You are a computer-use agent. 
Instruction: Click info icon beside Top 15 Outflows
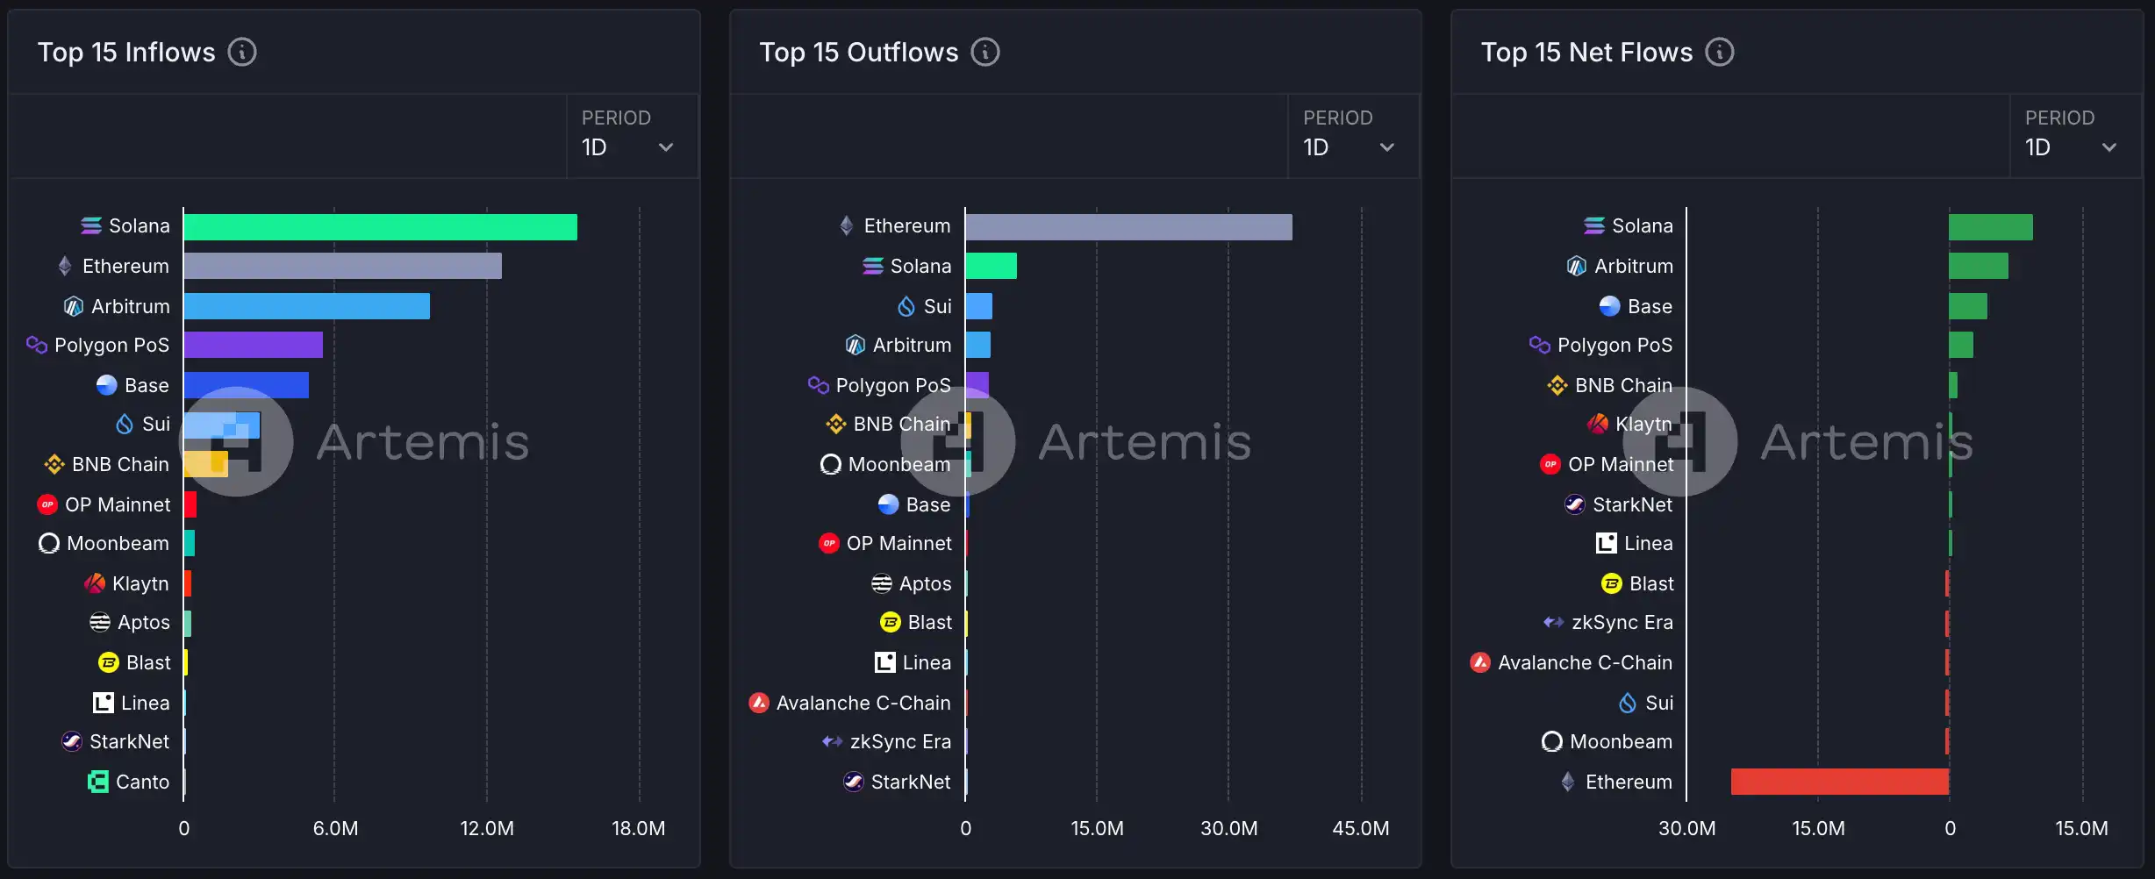click(x=985, y=53)
